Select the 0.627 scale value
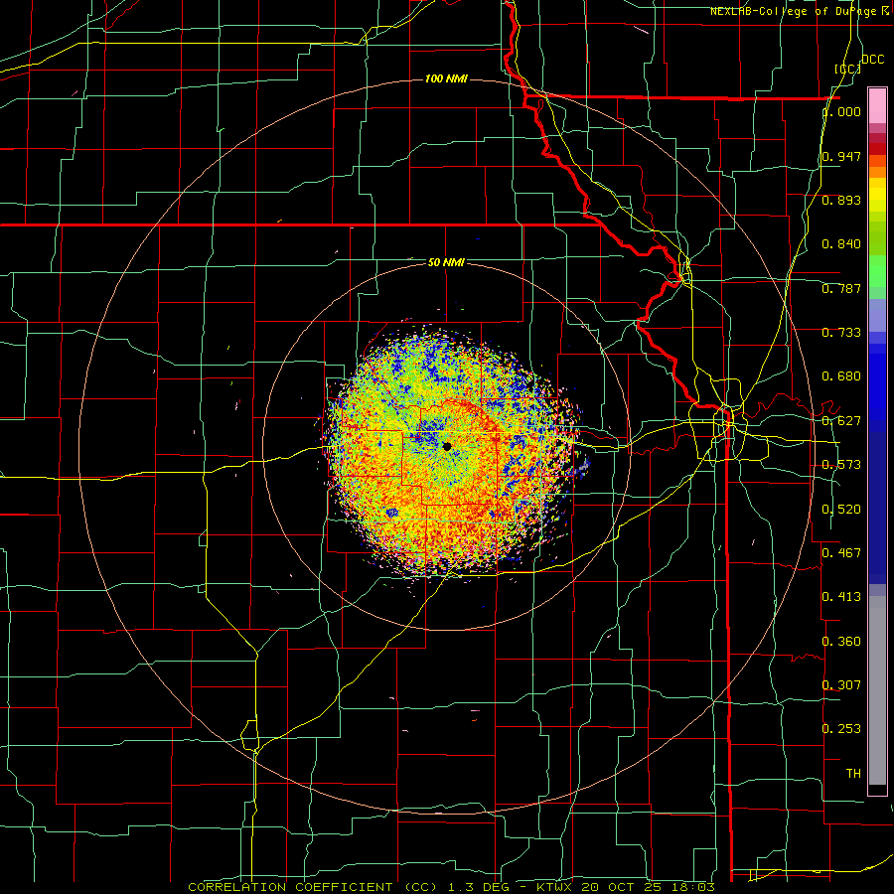The image size is (894, 894). (841, 421)
